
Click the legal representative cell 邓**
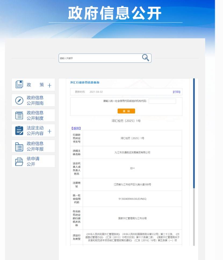pyautogui.click(x=132, y=168)
